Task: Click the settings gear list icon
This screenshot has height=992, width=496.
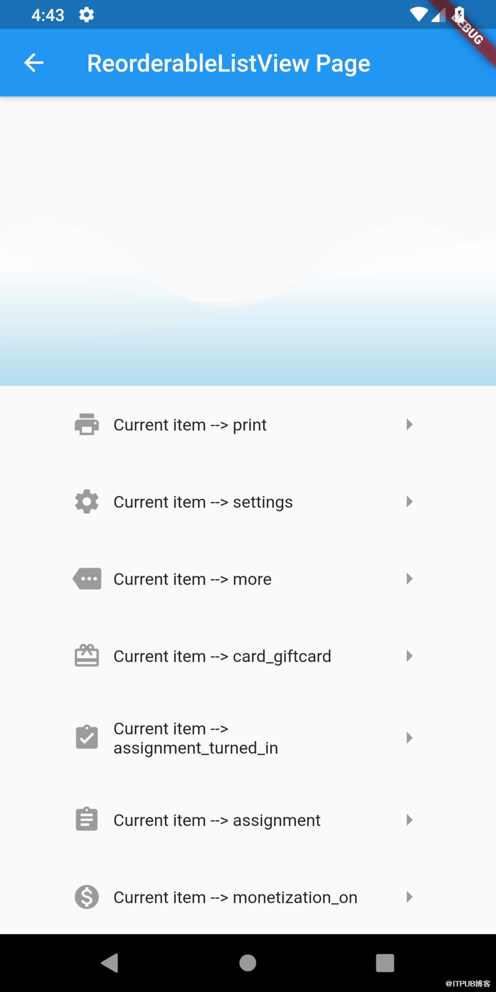Action: point(87,502)
